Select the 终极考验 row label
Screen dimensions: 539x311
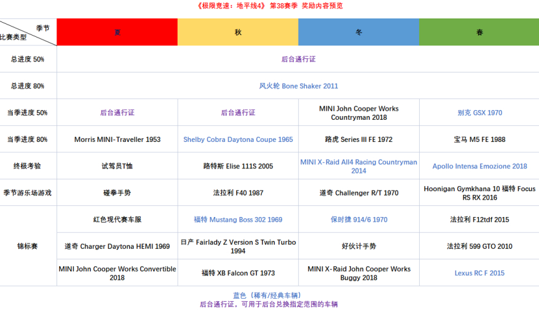click(x=28, y=166)
